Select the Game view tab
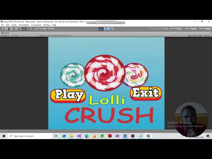 [x=5, y=33]
